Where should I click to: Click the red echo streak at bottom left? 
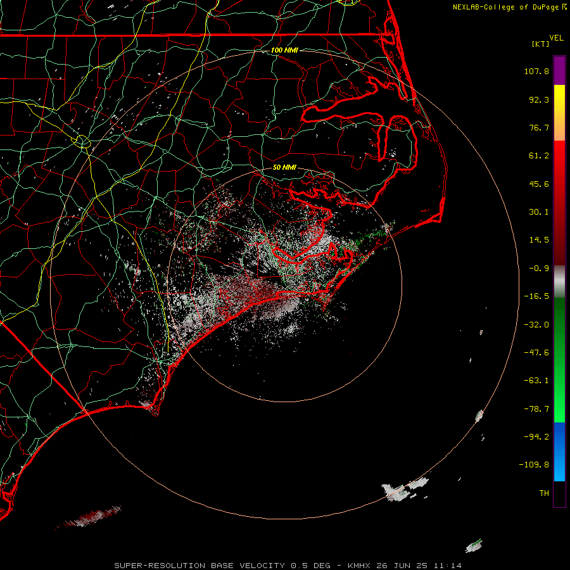pyautogui.click(x=88, y=517)
